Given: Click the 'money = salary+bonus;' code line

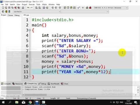Looking at the screenshot, I should tap(67, 62).
